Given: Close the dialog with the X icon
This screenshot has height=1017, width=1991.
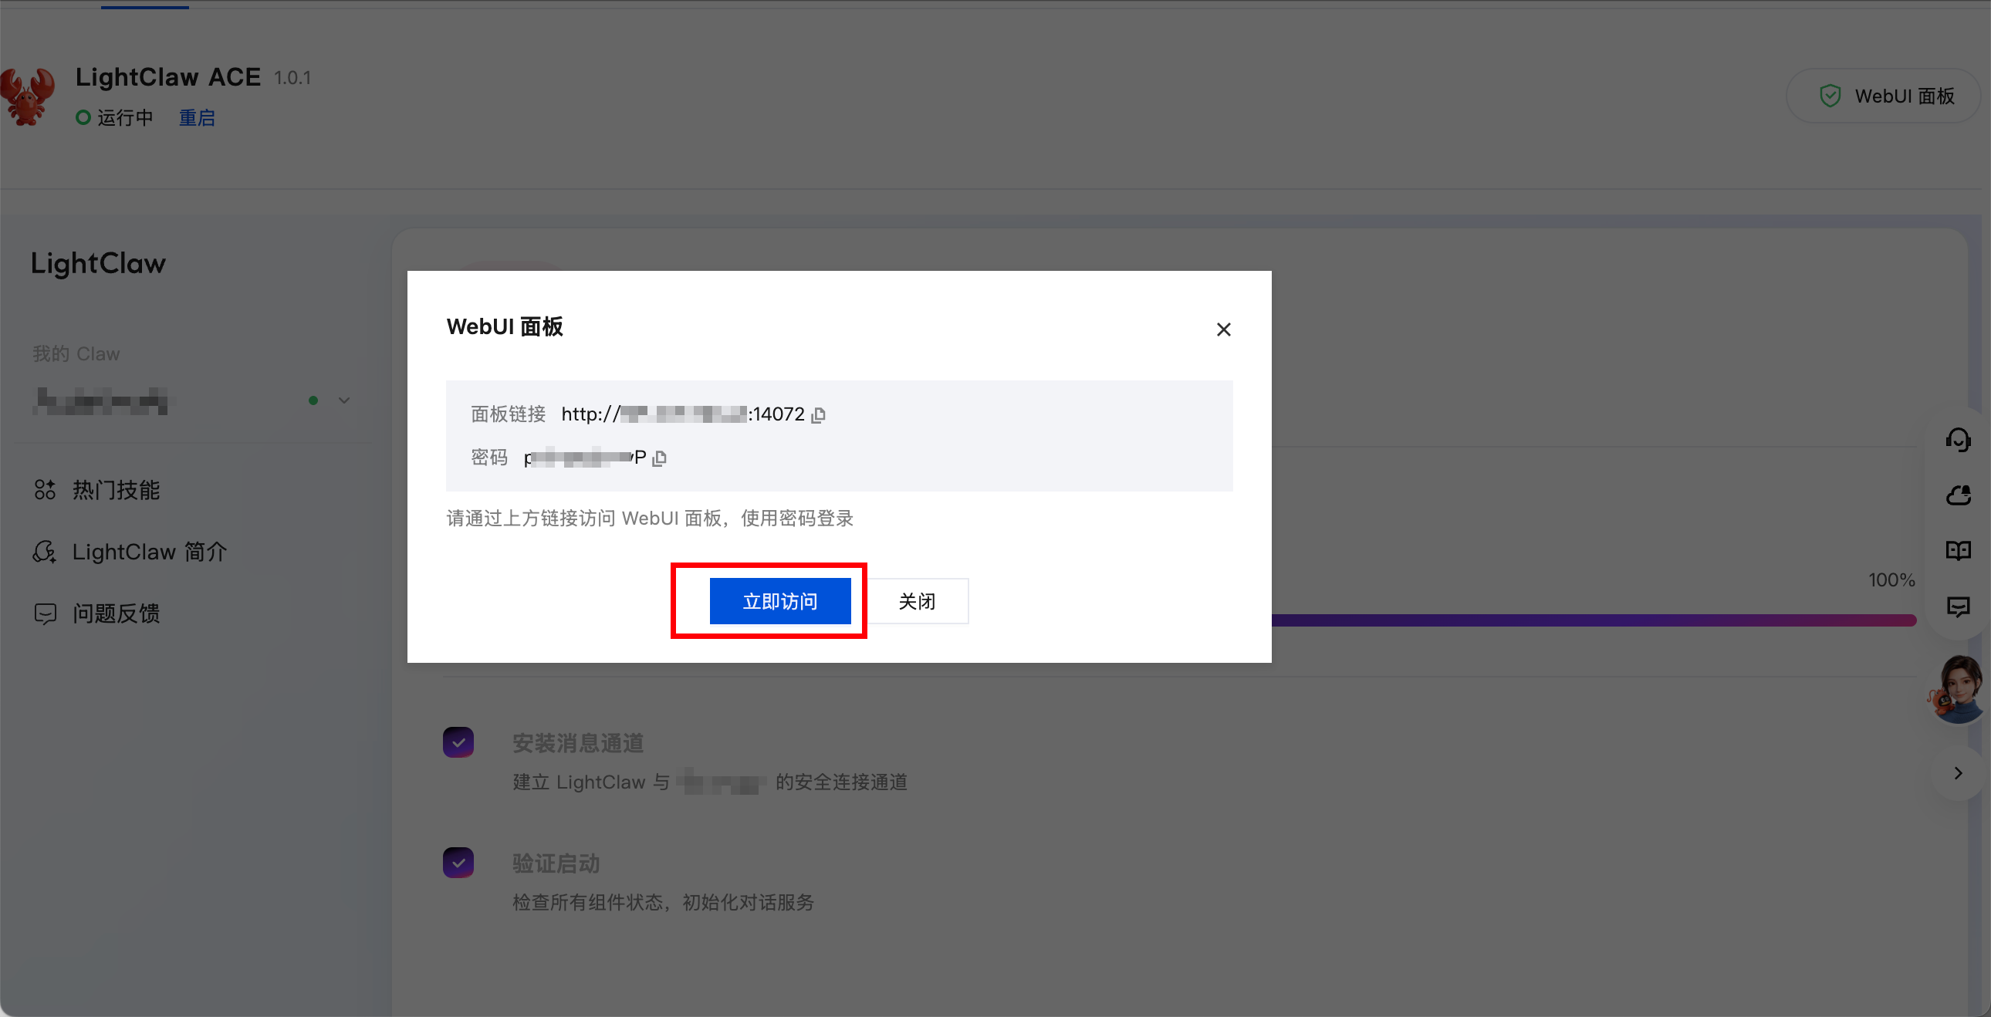Looking at the screenshot, I should [x=1223, y=329].
